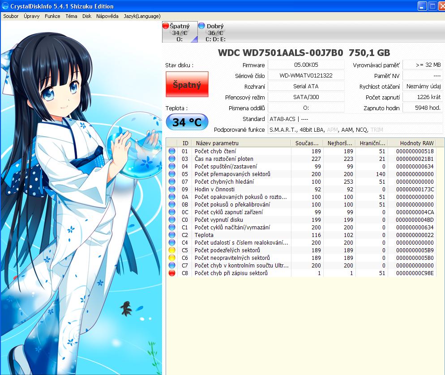Open the Funkce menu
The width and height of the screenshot is (445, 375).
pos(52,16)
